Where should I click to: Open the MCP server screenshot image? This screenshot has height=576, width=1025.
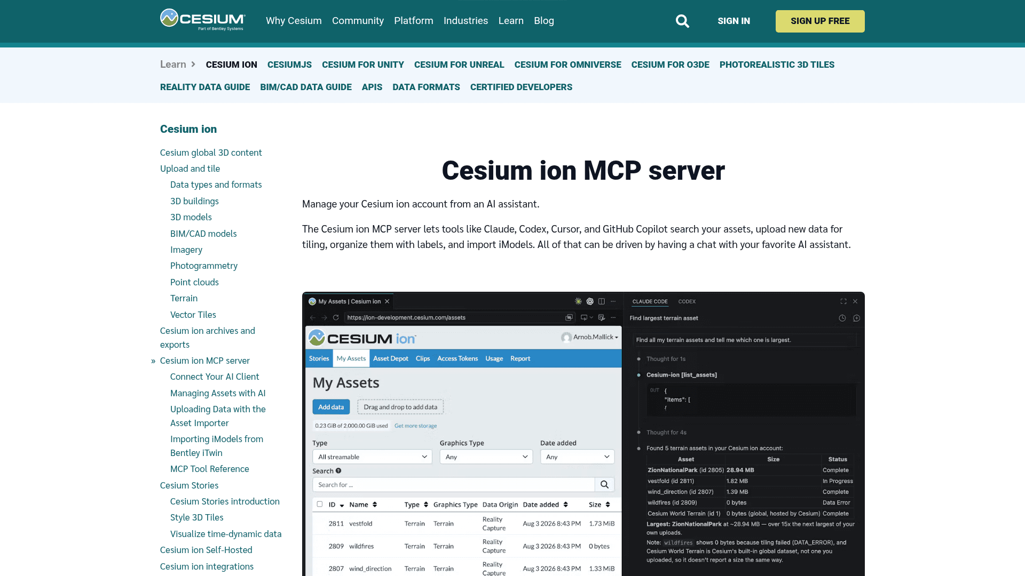(x=583, y=434)
